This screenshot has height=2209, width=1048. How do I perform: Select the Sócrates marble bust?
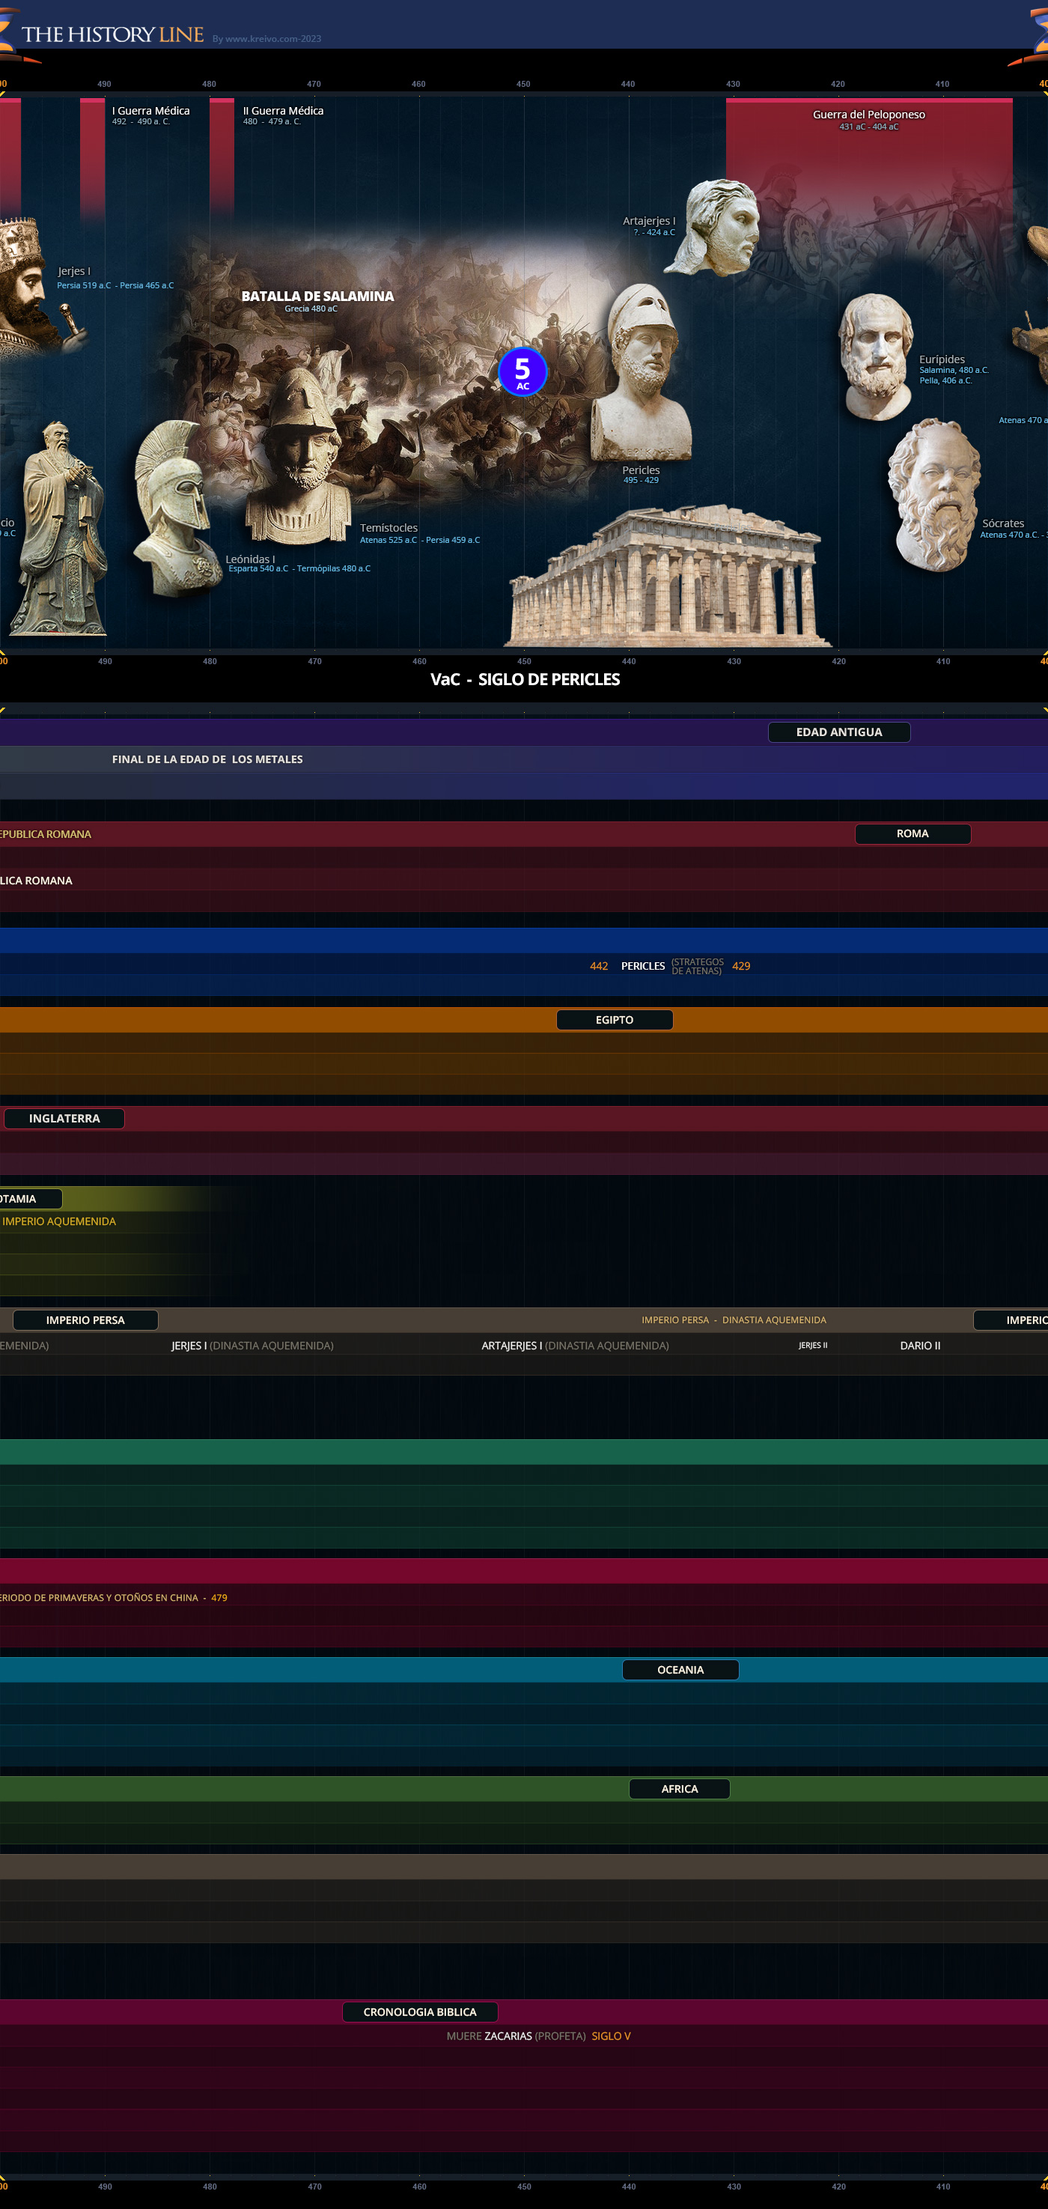tap(933, 495)
